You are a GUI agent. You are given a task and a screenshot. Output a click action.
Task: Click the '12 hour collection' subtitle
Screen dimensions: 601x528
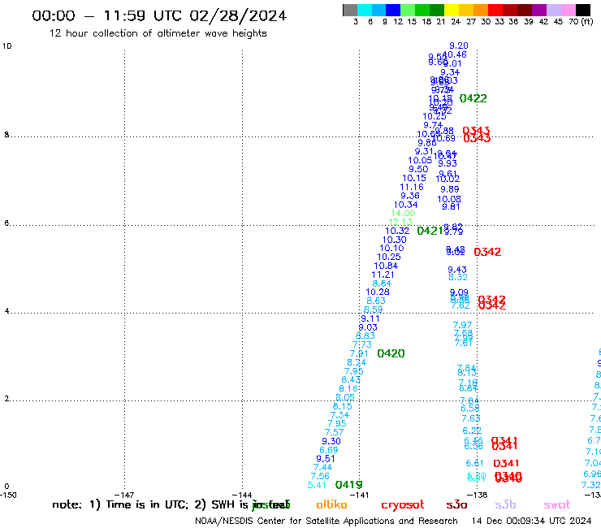[x=158, y=33]
